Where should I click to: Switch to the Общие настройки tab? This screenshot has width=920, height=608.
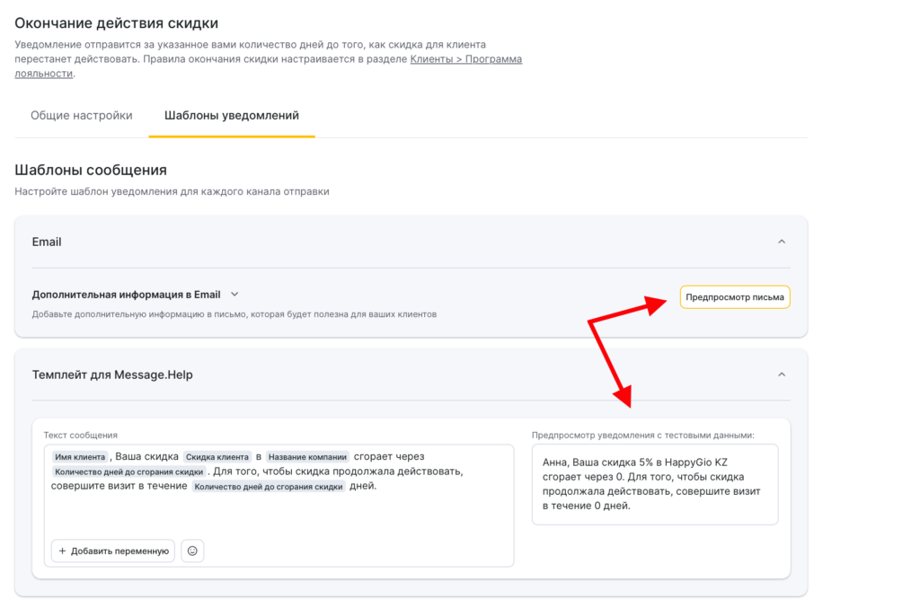pyautogui.click(x=82, y=116)
